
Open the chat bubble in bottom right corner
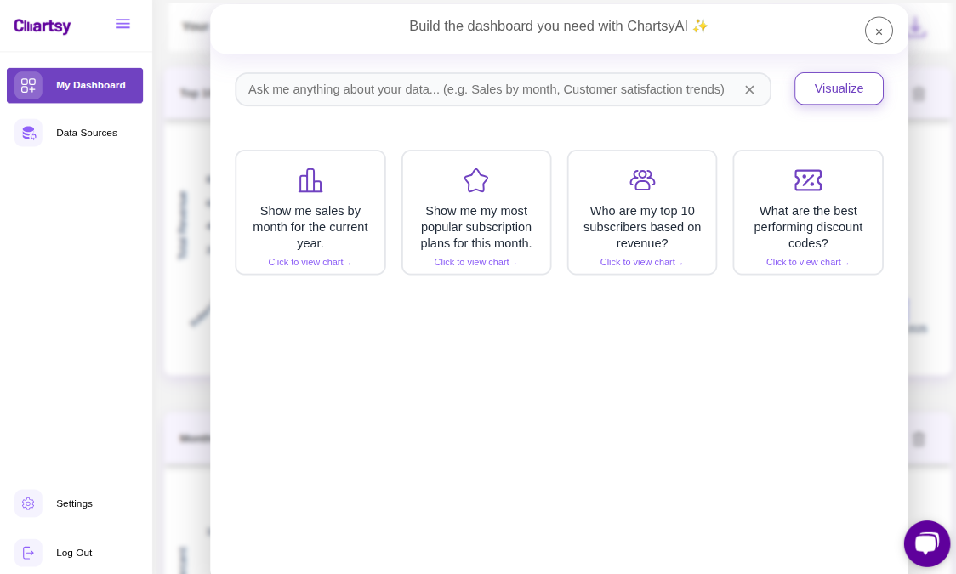click(926, 543)
